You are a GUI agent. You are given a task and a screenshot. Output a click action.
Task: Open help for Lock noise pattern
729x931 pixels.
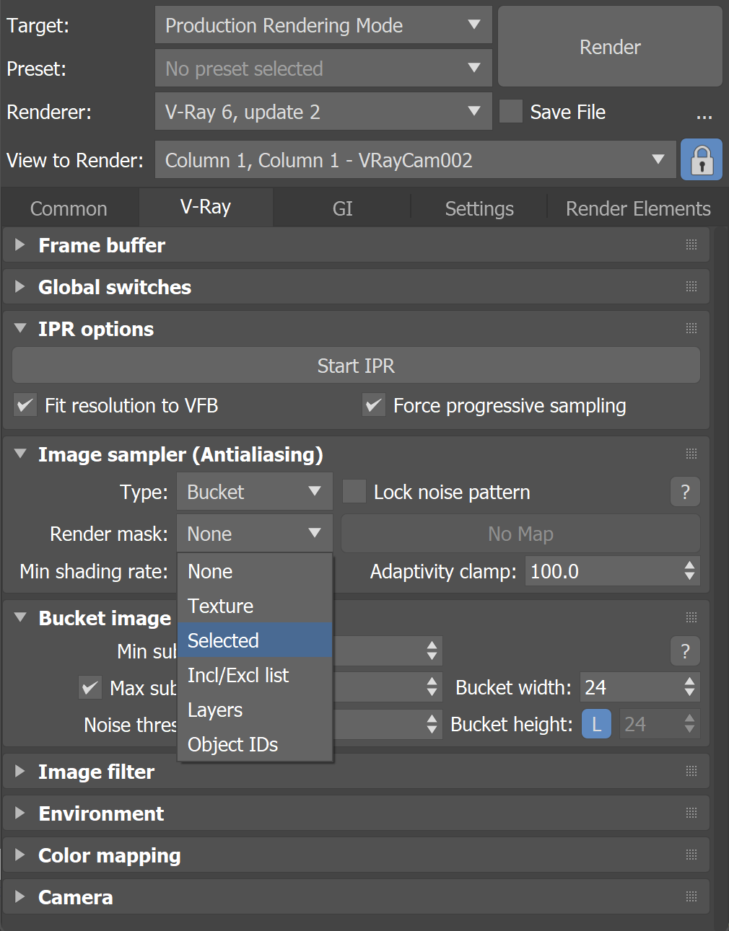(684, 491)
